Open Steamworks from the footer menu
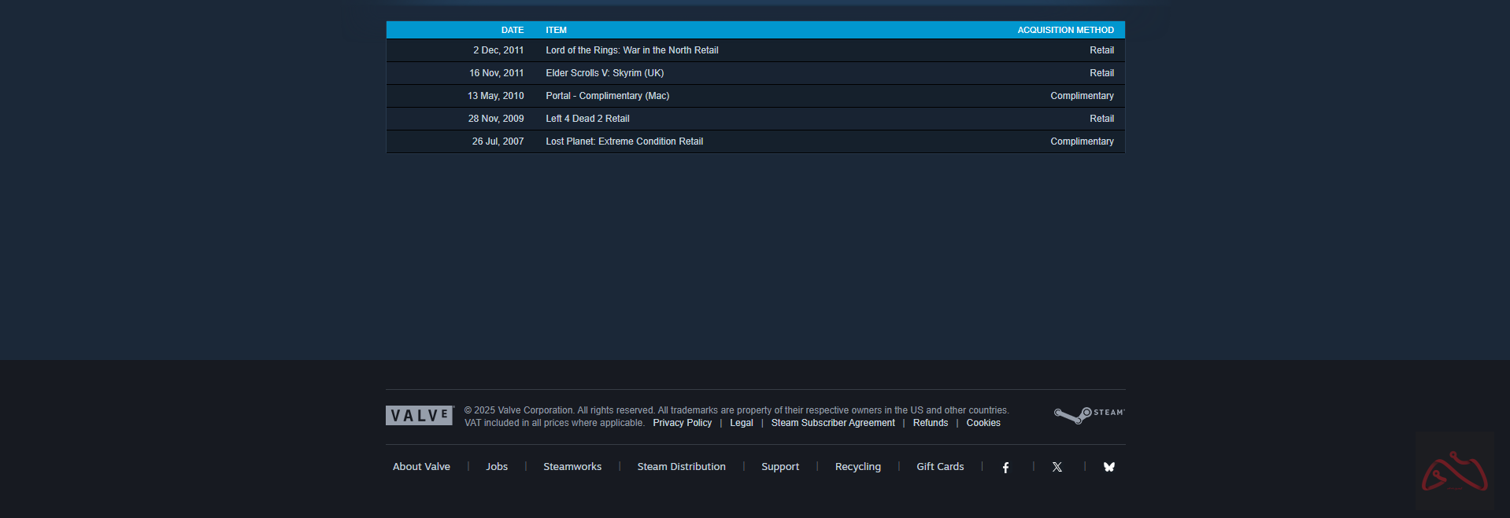Viewport: 1510px width, 518px height. pos(572,467)
